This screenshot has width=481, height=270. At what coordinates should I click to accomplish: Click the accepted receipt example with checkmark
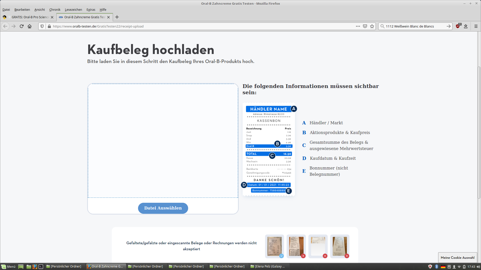coord(275,246)
